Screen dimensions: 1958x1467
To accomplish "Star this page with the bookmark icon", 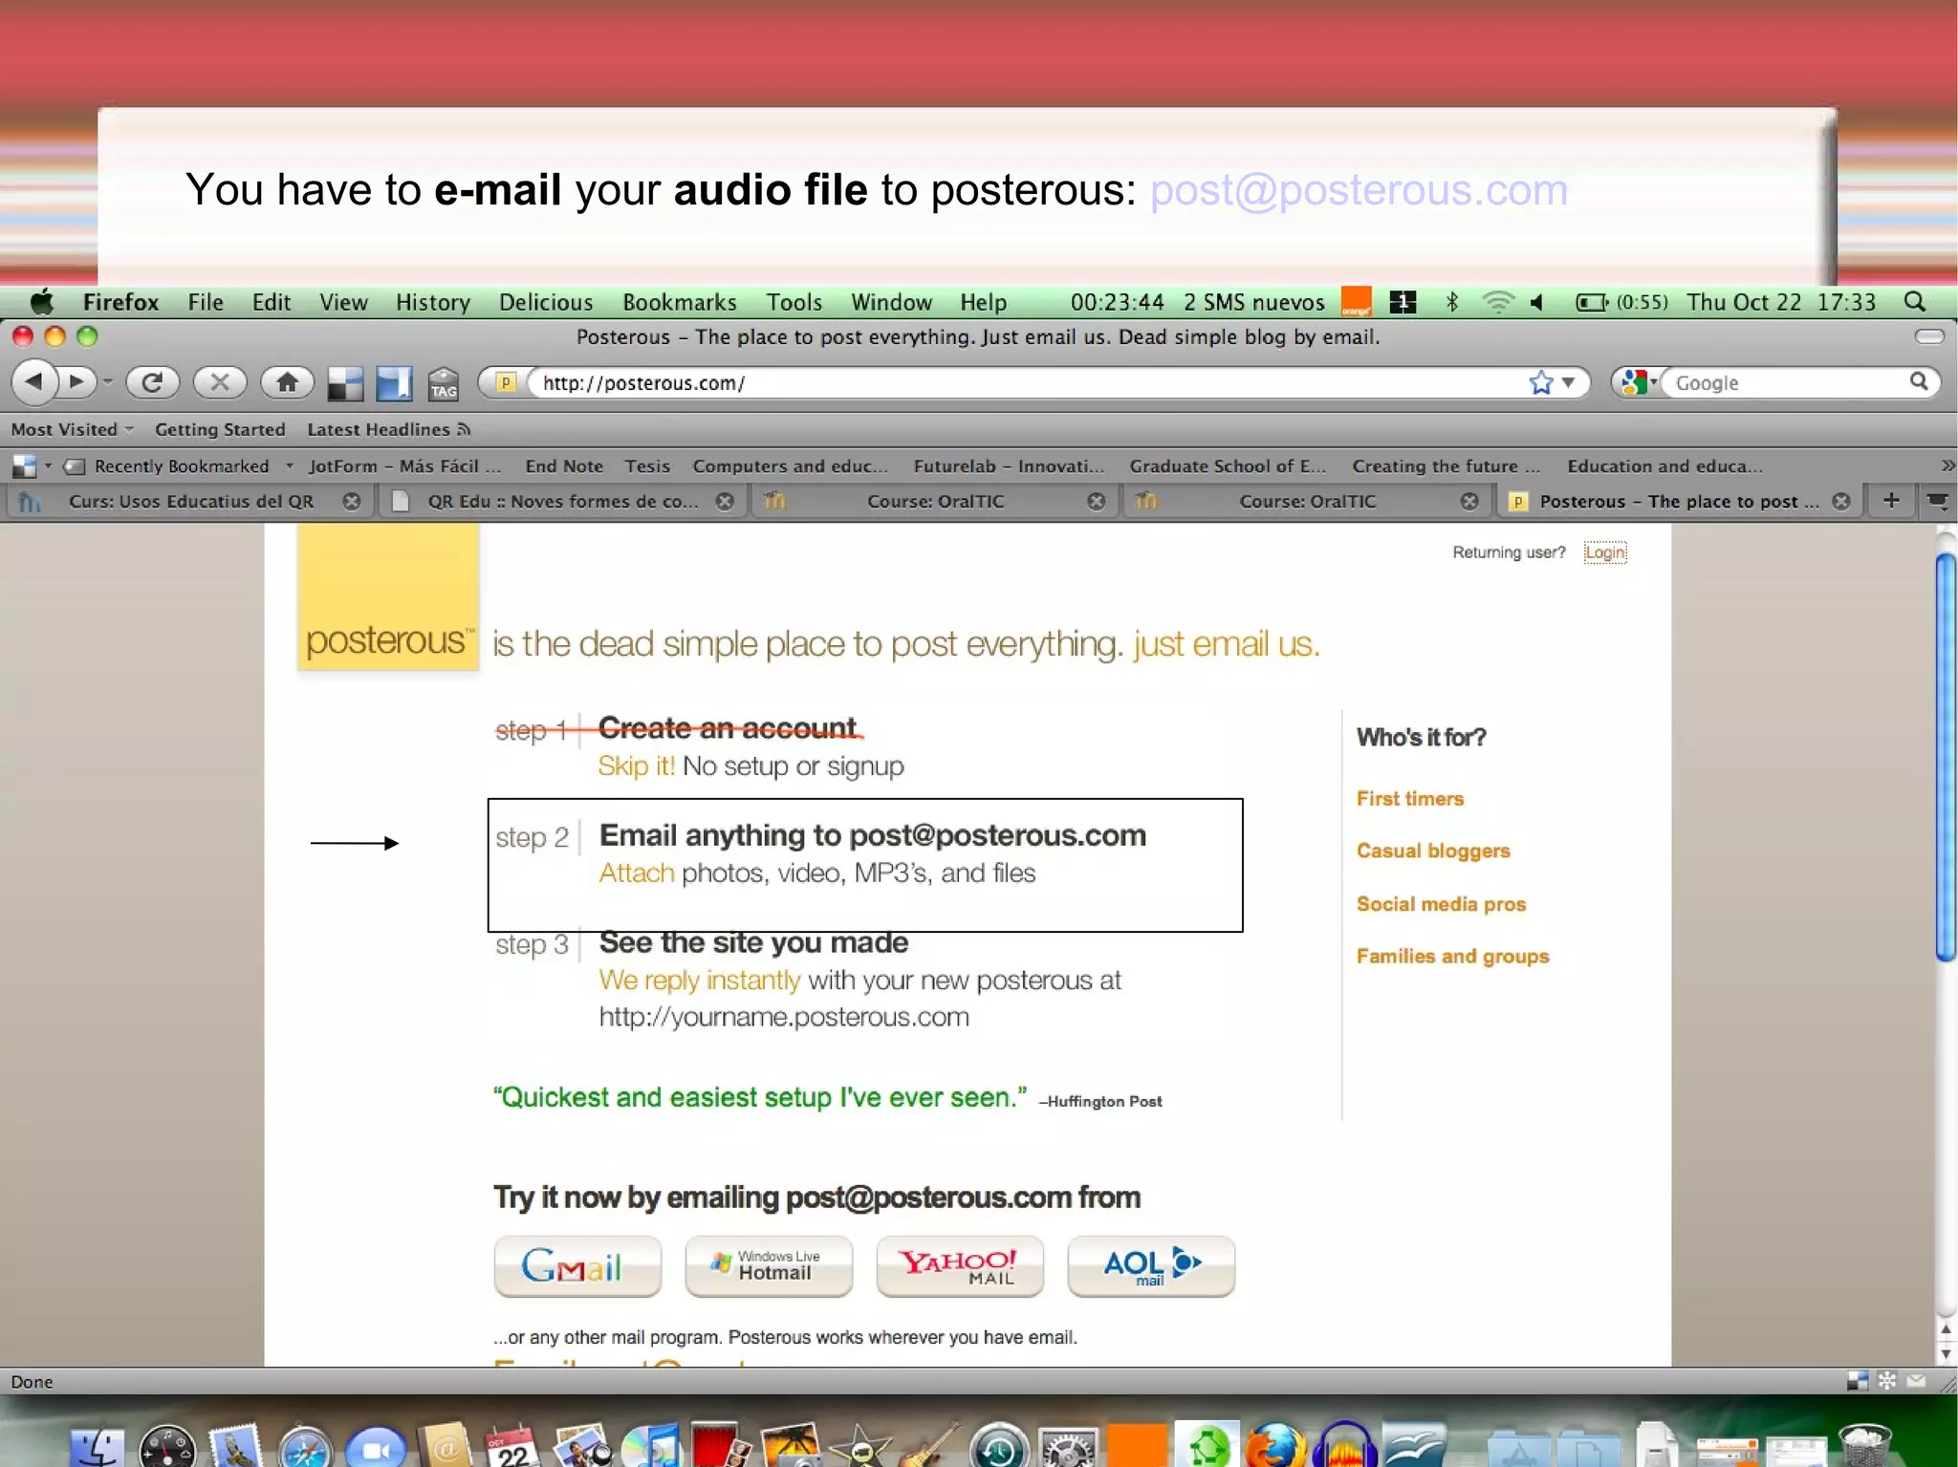I will [1540, 382].
